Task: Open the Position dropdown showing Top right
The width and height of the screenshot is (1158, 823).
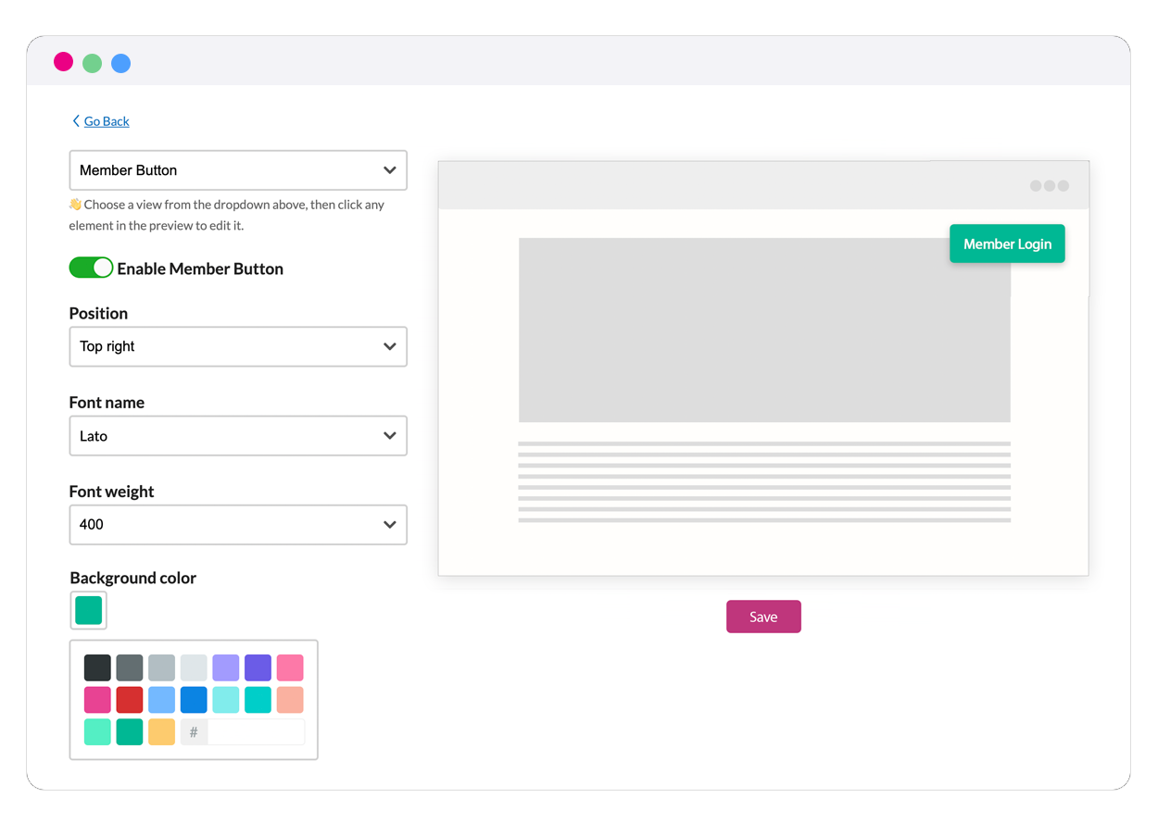Action: click(238, 346)
